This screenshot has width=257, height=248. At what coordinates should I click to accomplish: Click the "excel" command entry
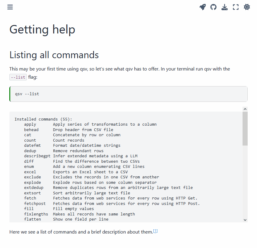(30, 172)
